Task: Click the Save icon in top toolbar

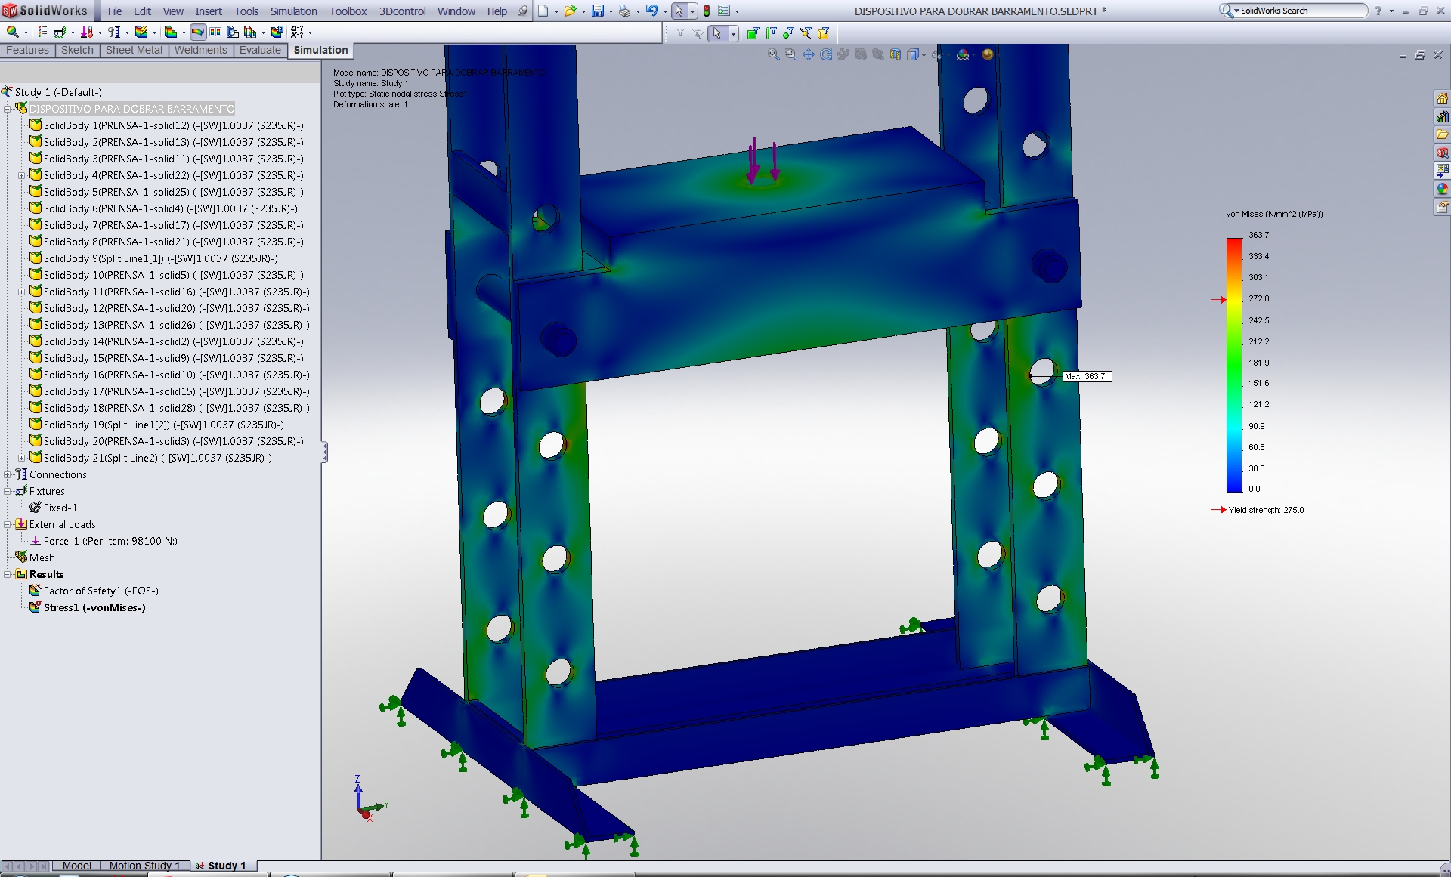Action: 597,11
